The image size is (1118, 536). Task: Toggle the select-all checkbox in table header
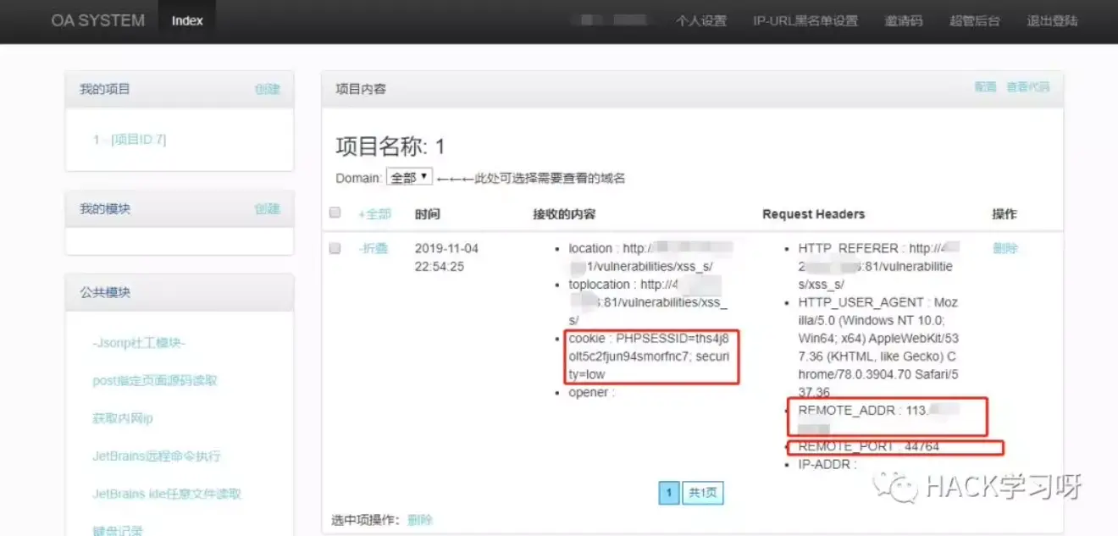(x=335, y=213)
